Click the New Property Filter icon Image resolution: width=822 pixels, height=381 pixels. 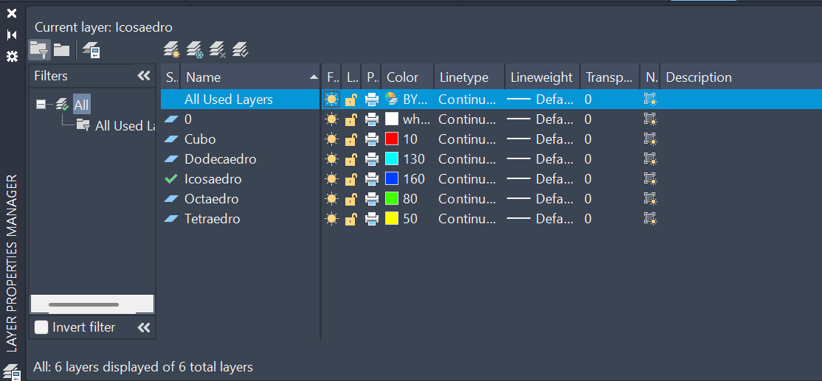tap(38, 50)
